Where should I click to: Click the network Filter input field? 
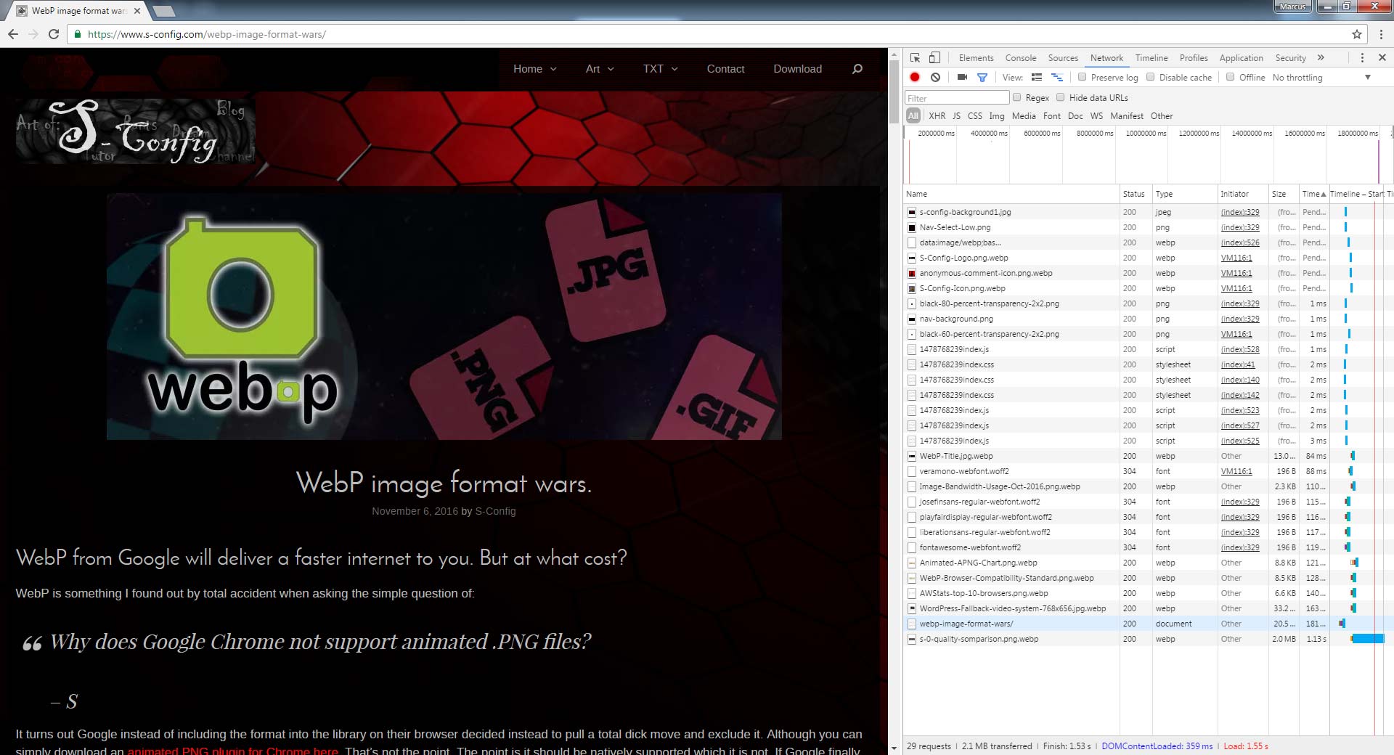pyautogui.click(x=957, y=98)
